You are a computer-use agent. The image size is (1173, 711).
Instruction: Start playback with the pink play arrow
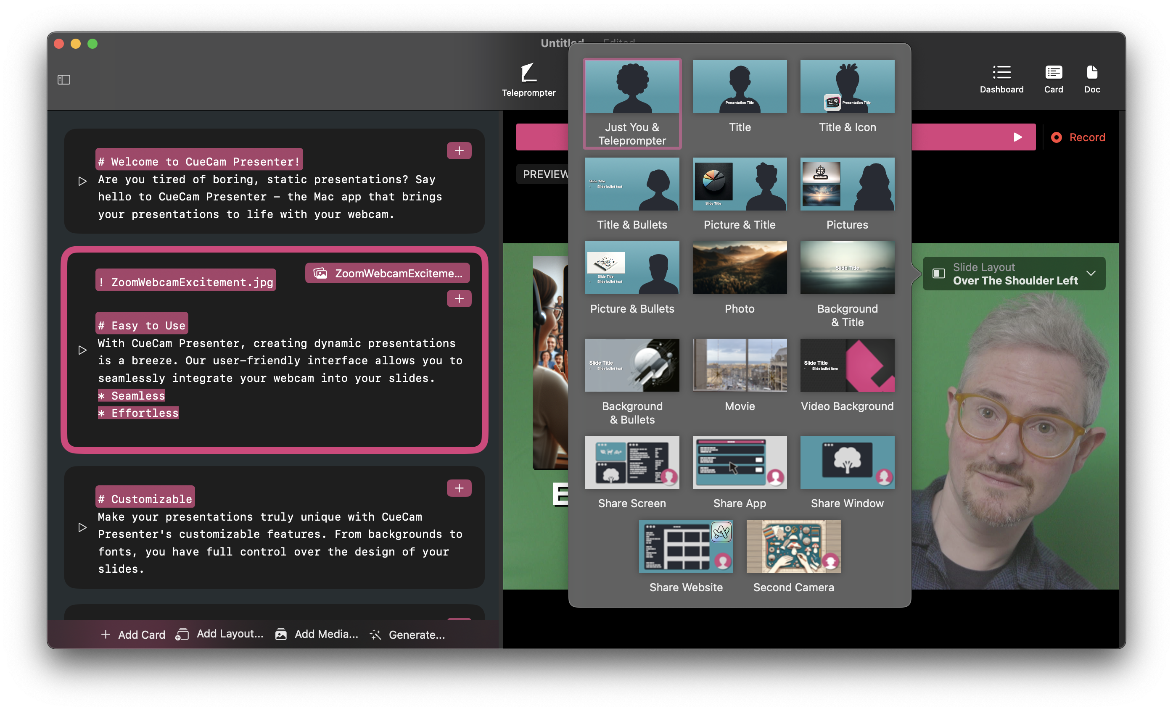tap(1017, 137)
